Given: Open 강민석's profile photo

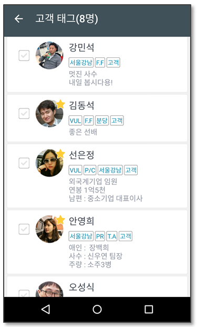Looking at the screenshot, I should pyautogui.click(x=49, y=55).
